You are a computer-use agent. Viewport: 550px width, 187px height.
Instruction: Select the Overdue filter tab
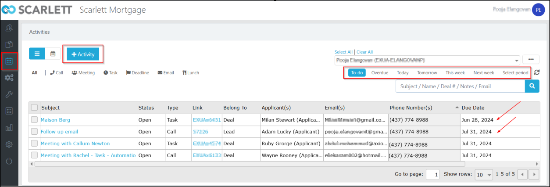379,73
